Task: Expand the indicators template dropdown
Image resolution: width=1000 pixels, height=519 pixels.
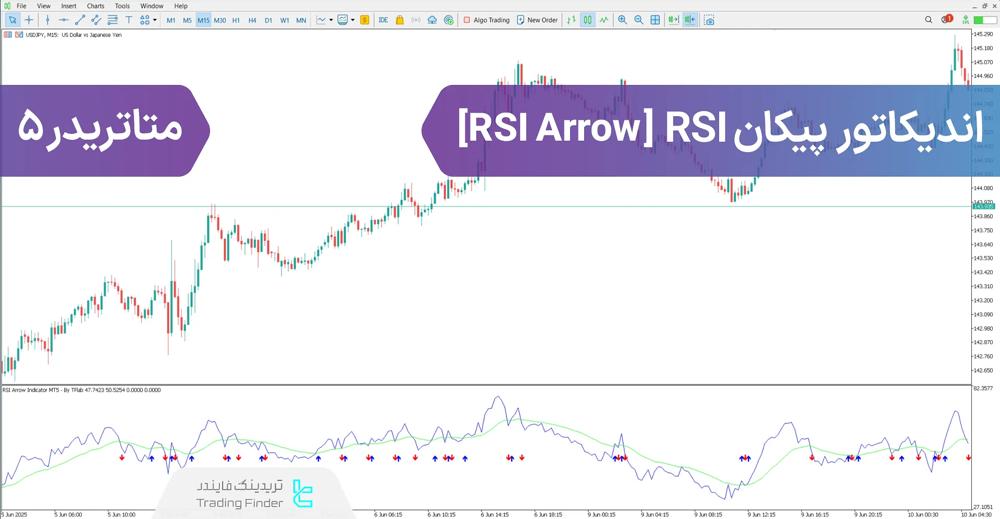Action: tap(353, 20)
